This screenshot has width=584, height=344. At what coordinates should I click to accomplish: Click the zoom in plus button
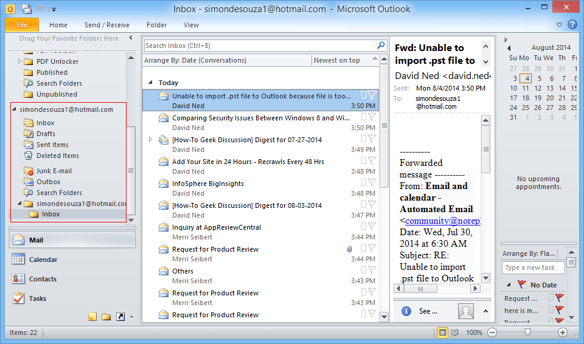point(562,332)
